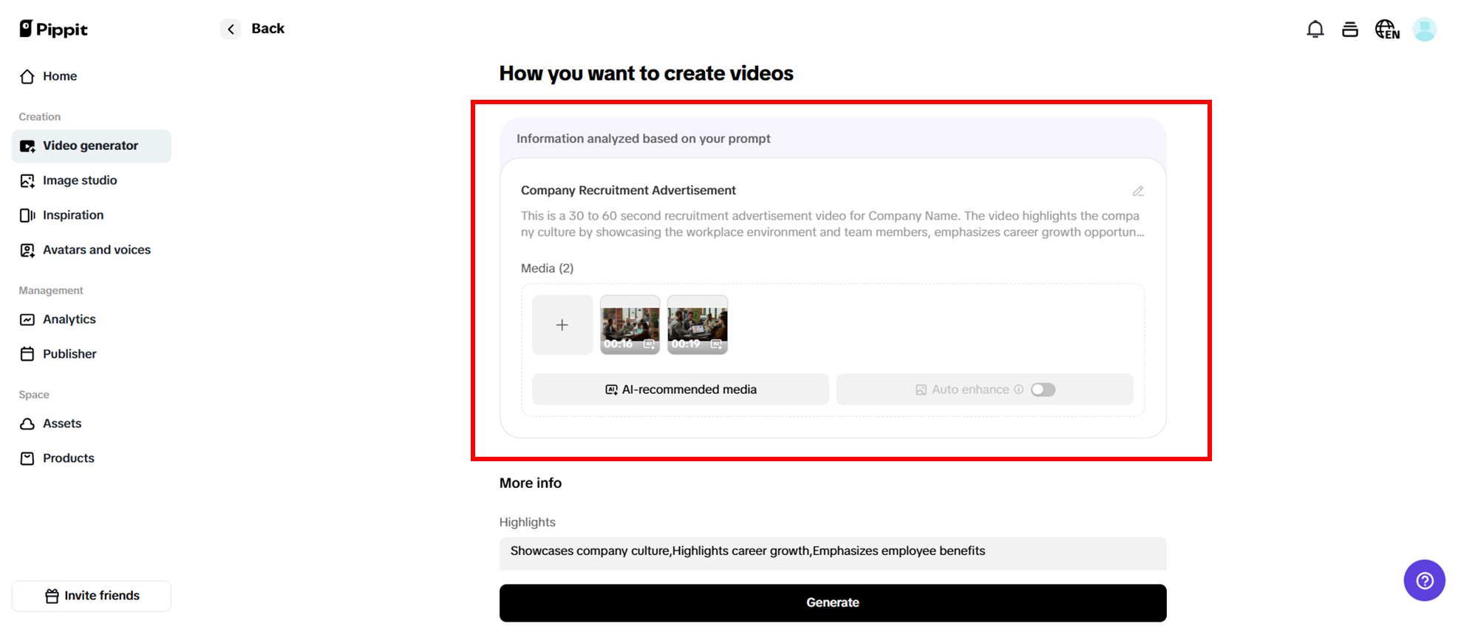Click the Highlights text field

pos(832,551)
